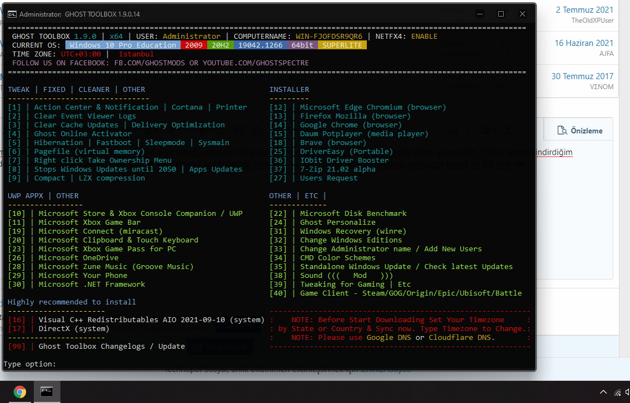Click option [16] Visual C++ Redistributables AIO
Screen dimensions: 630x403
tap(136, 320)
